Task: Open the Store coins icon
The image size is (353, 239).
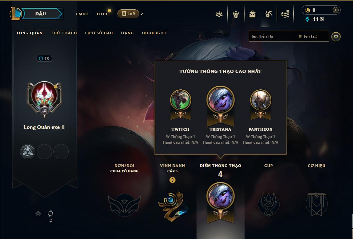Action: pyautogui.click(x=285, y=14)
